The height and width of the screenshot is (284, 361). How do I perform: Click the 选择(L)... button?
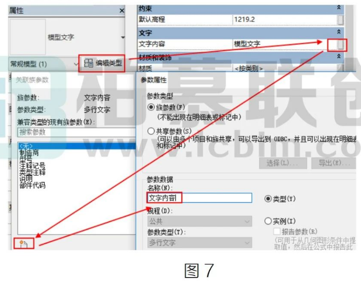coord(283,163)
